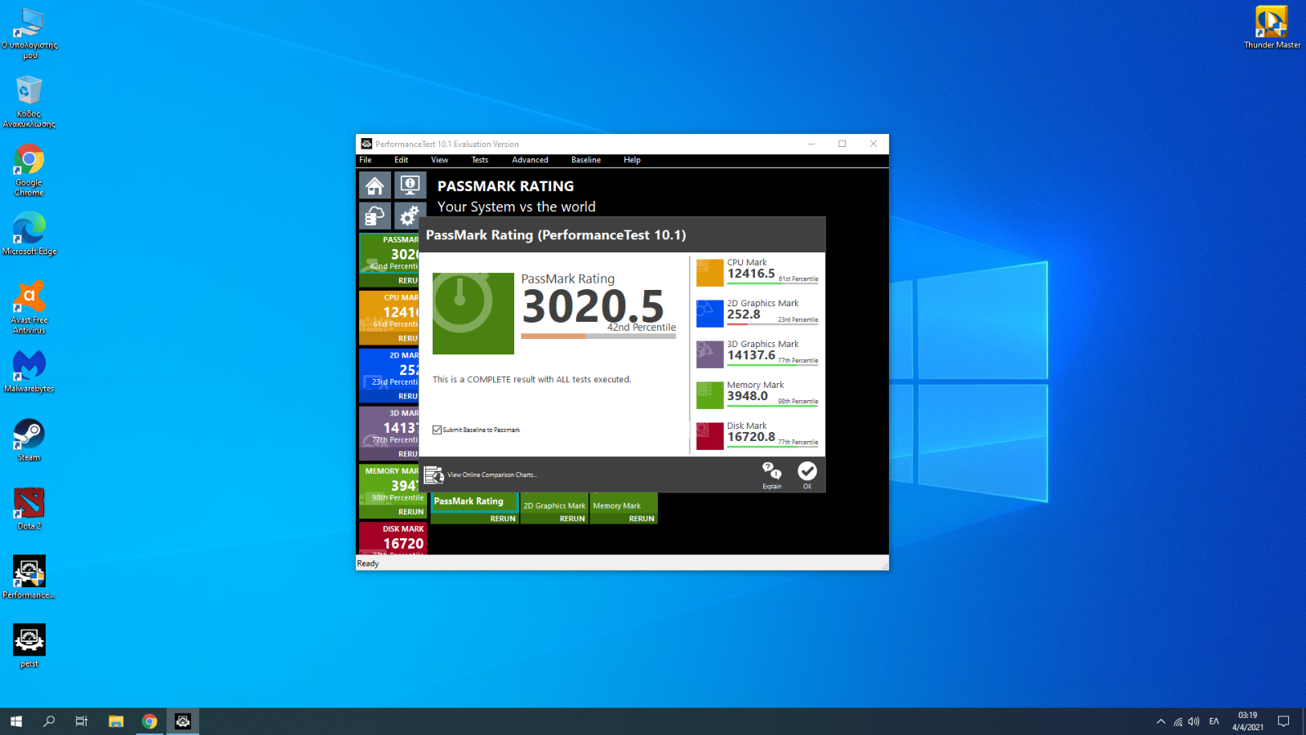Click the green Memory Mark icon
This screenshot has width=1306, height=735.
point(709,395)
